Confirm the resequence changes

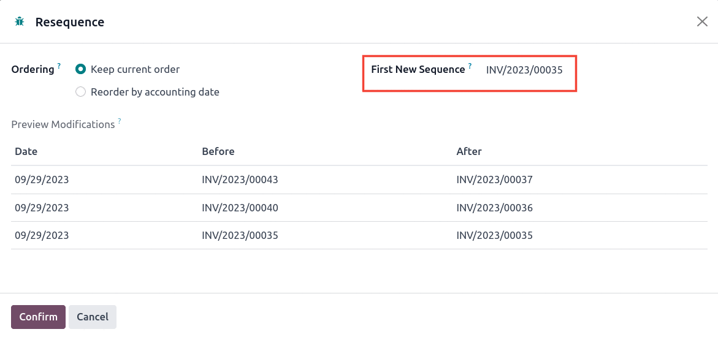pos(39,317)
